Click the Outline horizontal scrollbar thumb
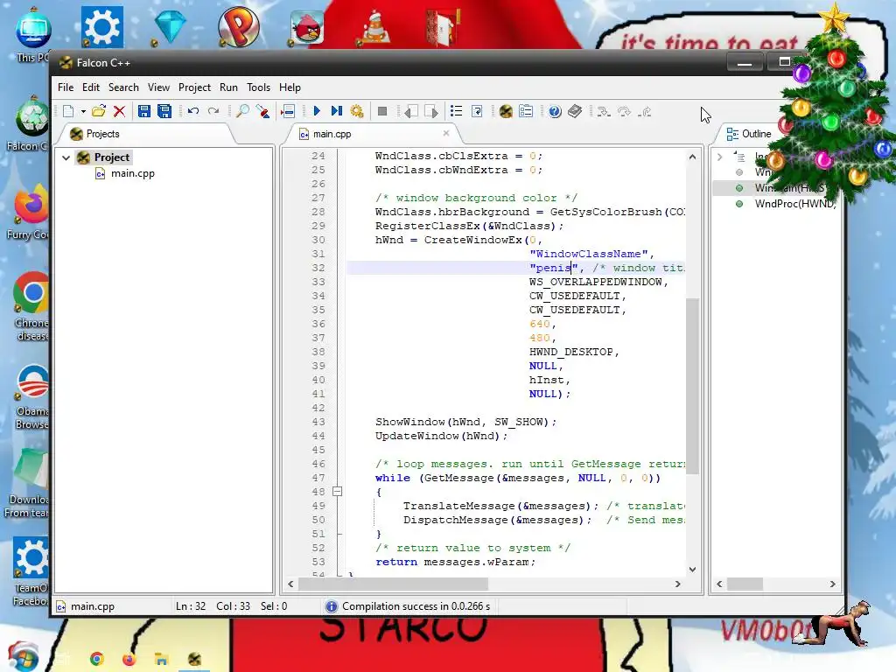The width and height of the screenshot is (896, 672). coord(745,584)
